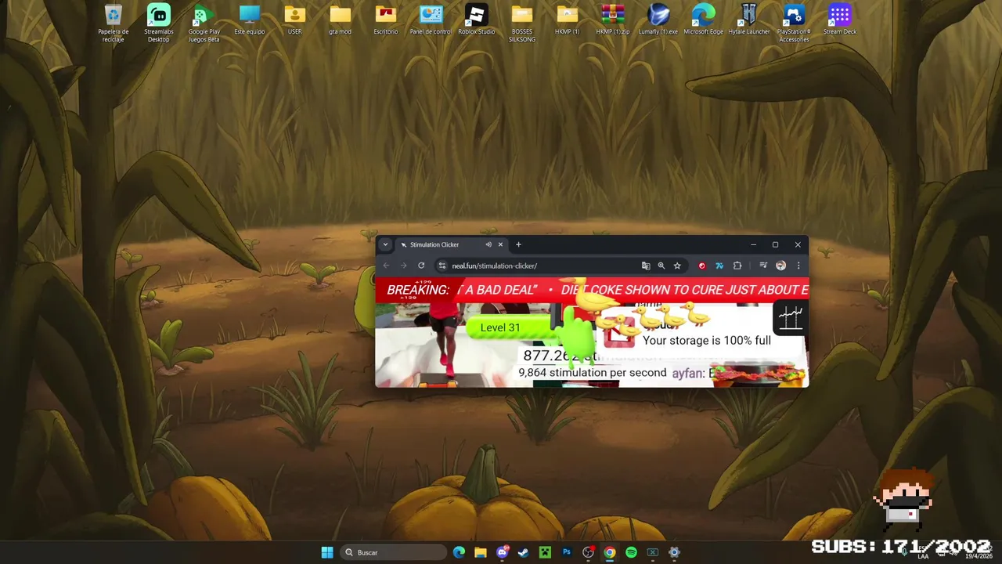Open the PlayStation Accessories shortcut
The height and width of the screenshot is (564, 1002).
tap(795, 23)
